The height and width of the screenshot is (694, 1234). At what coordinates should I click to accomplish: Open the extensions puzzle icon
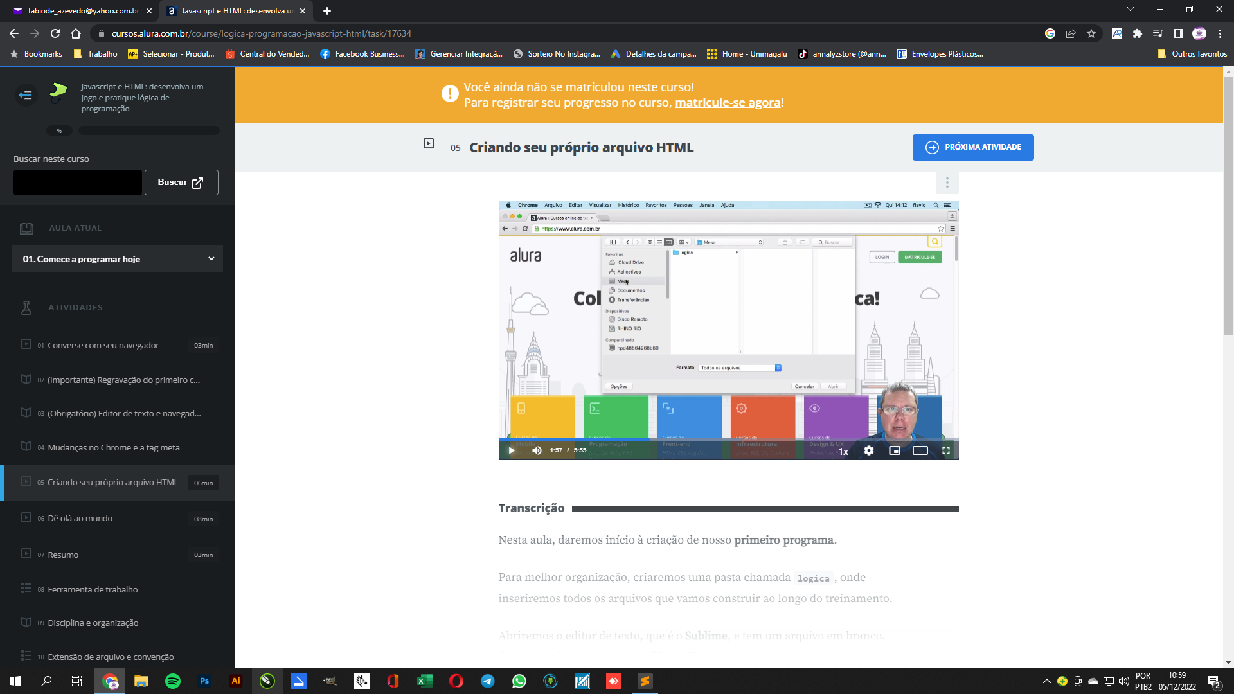click(x=1138, y=33)
